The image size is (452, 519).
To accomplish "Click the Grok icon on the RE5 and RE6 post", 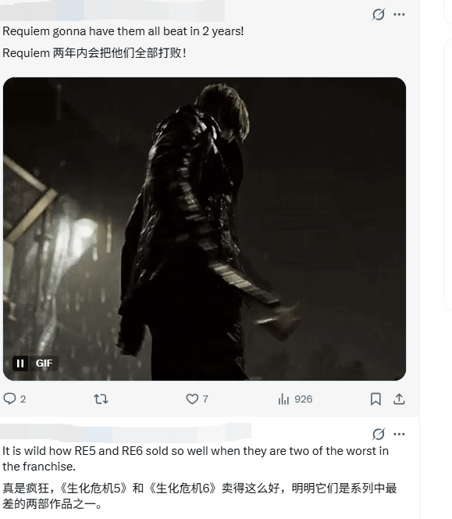I will (379, 434).
